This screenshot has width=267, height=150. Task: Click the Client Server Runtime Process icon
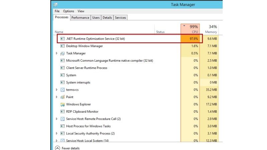click(x=62, y=68)
